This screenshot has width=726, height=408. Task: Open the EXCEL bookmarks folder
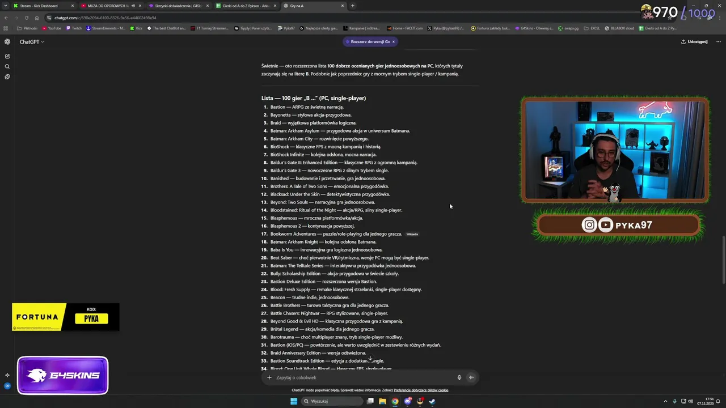(x=592, y=28)
